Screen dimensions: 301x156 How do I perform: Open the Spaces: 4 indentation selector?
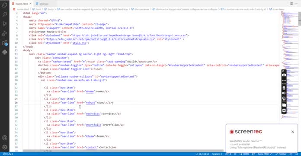click(217, 154)
